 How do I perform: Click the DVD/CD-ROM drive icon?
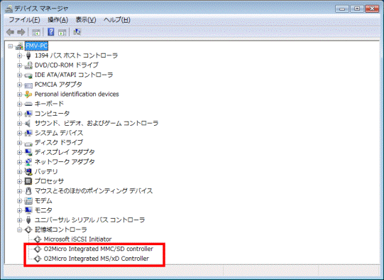pos(28,65)
